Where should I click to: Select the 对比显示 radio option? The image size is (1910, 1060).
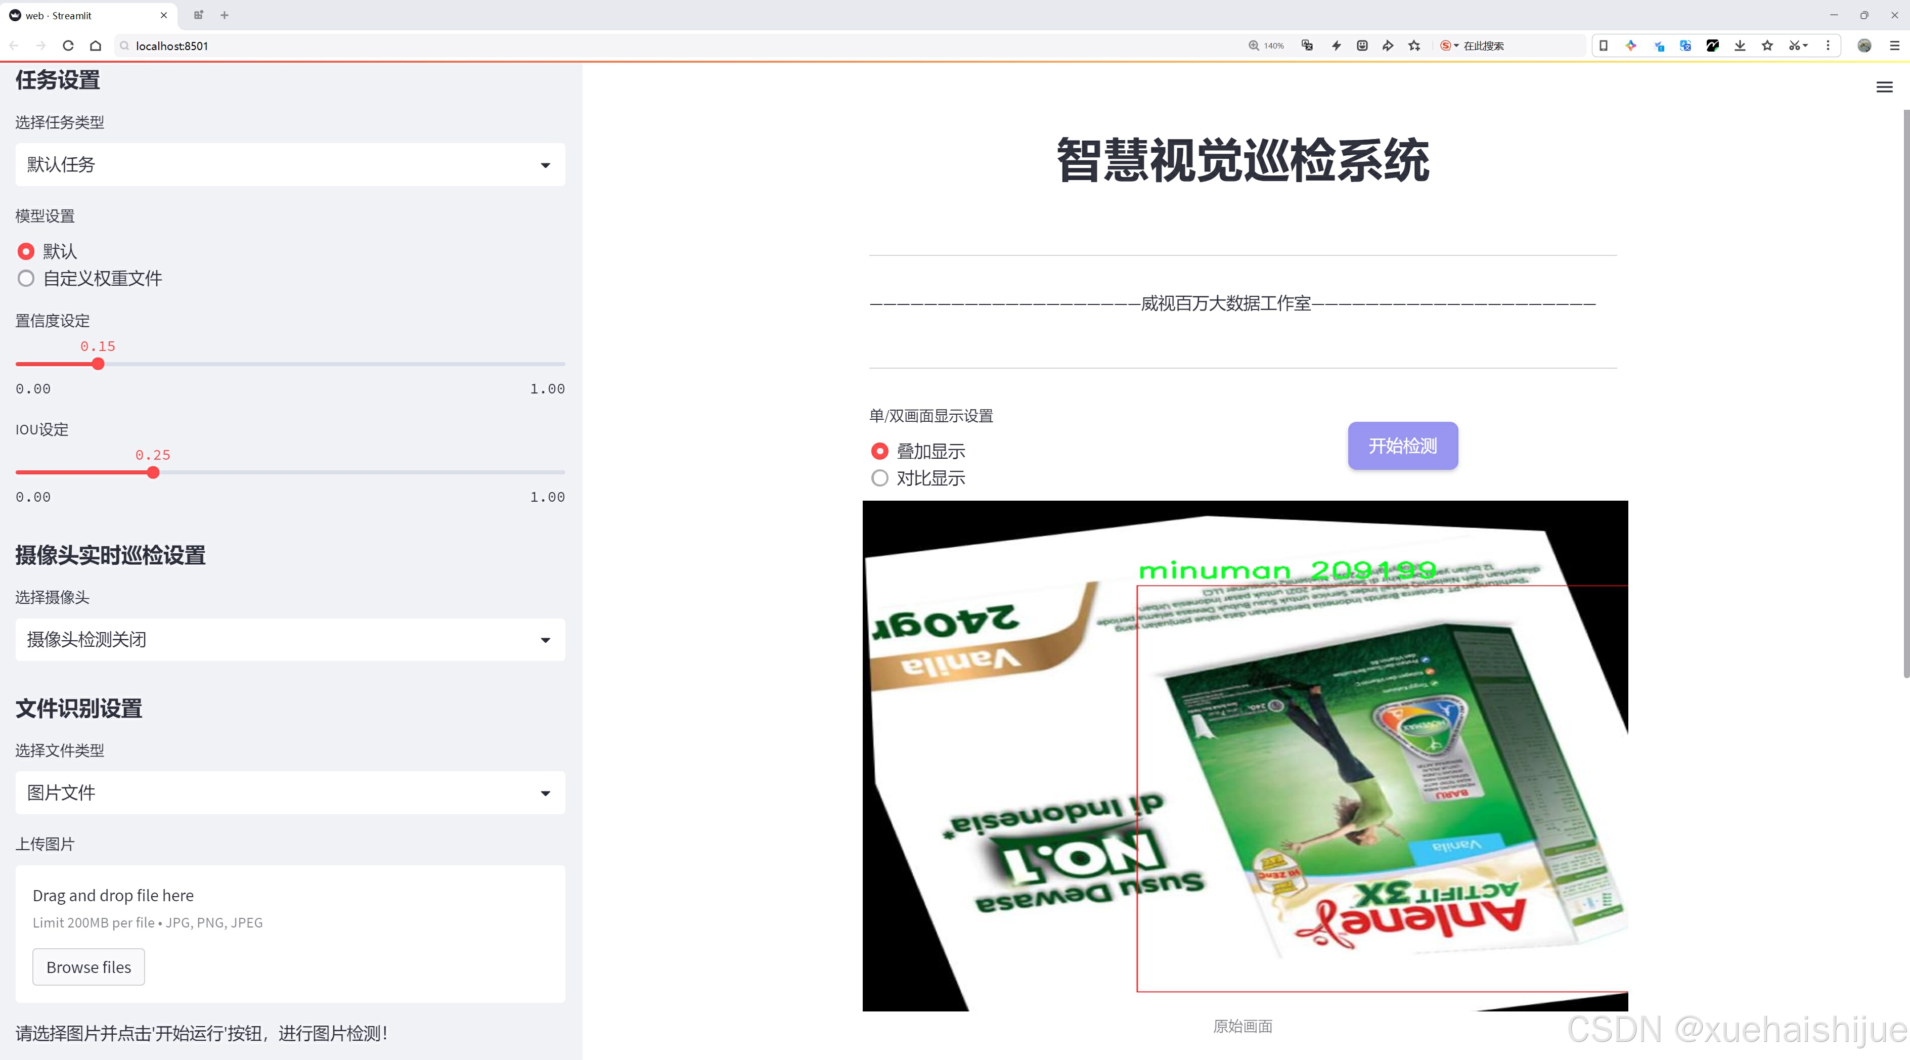click(879, 478)
